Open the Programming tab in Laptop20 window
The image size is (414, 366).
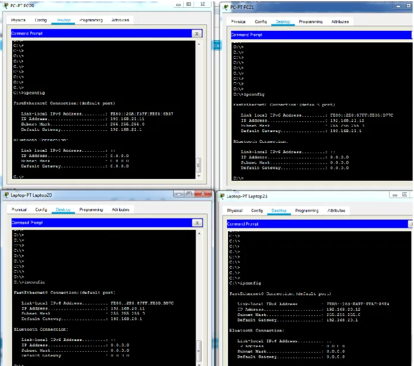pos(91,209)
